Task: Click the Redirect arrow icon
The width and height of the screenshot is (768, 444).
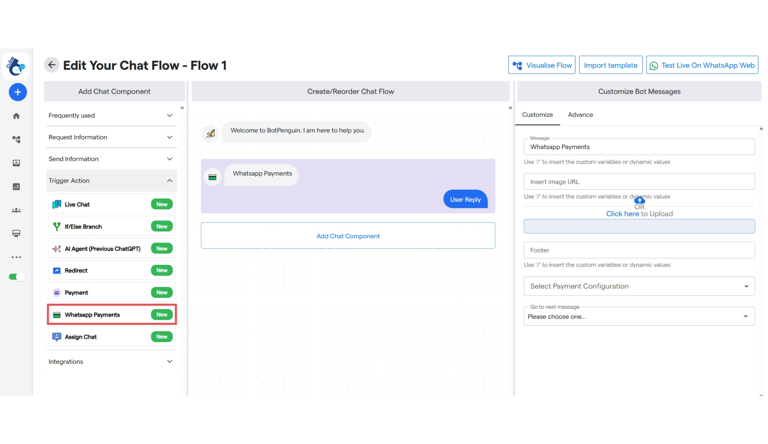Action: point(57,271)
